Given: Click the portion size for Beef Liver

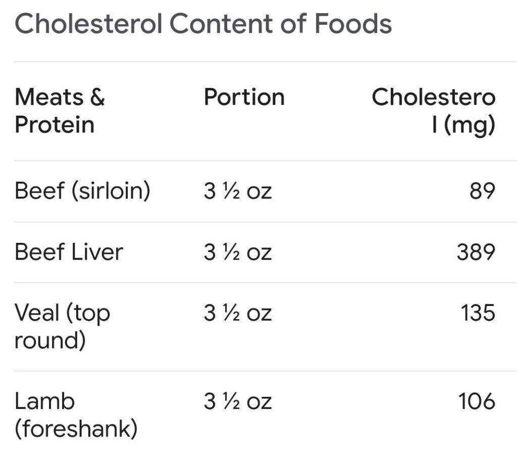Looking at the screenshot, I should [x=237, y=252].
